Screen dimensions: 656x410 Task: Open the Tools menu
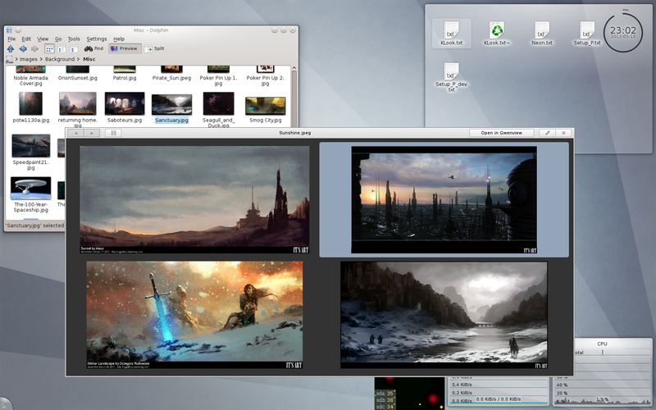pos(74,39)
